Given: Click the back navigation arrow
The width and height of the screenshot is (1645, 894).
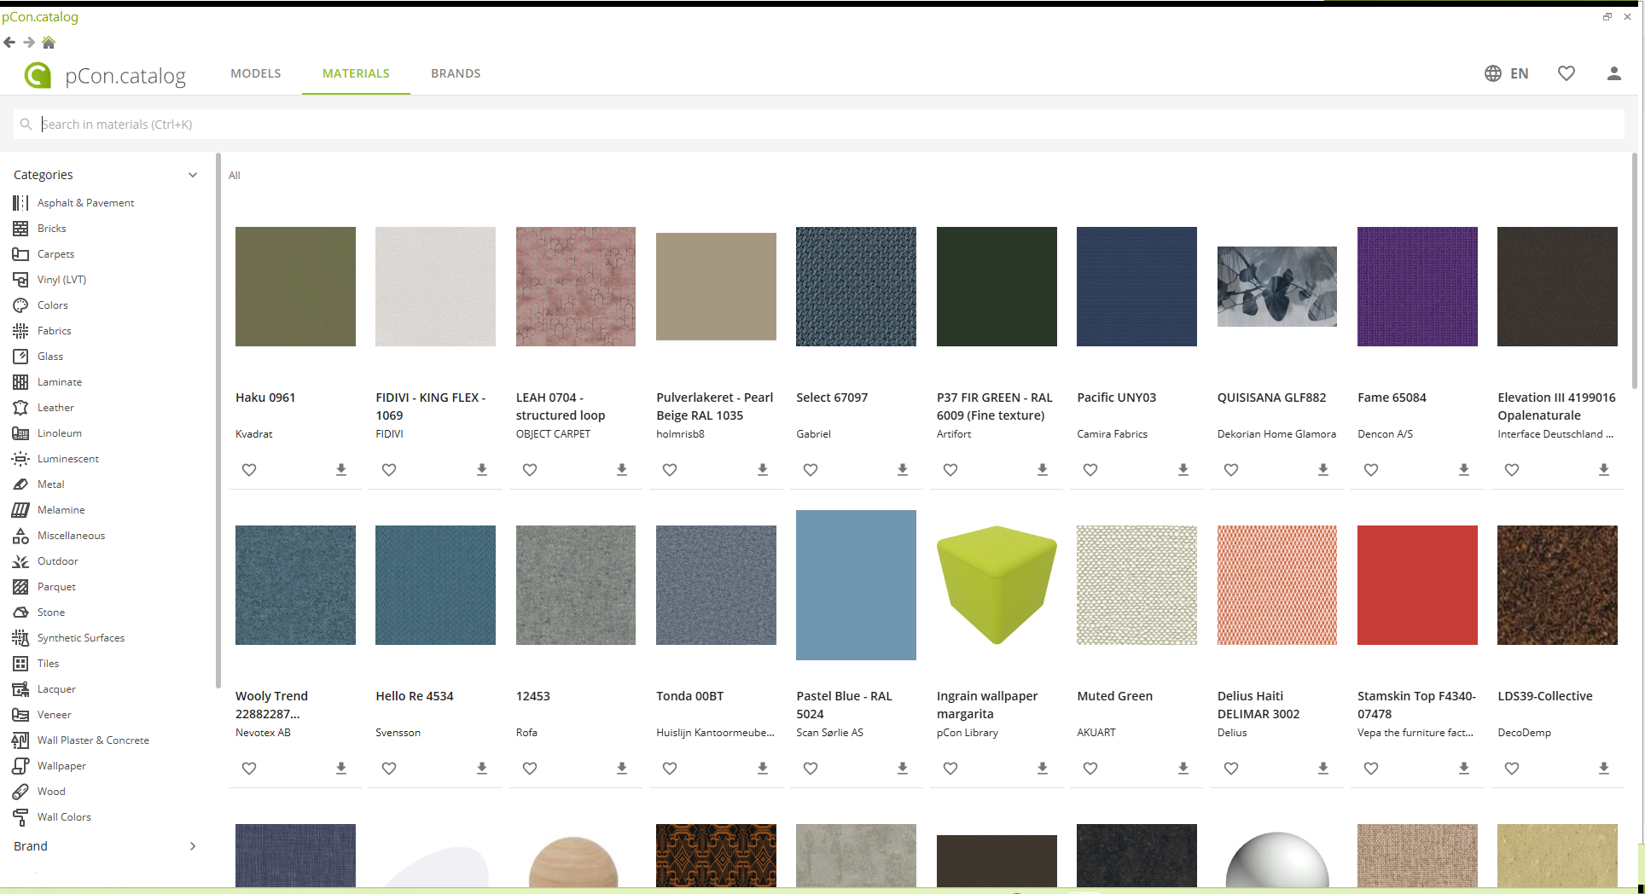Looking at the screenshot, I should (9, 42).
